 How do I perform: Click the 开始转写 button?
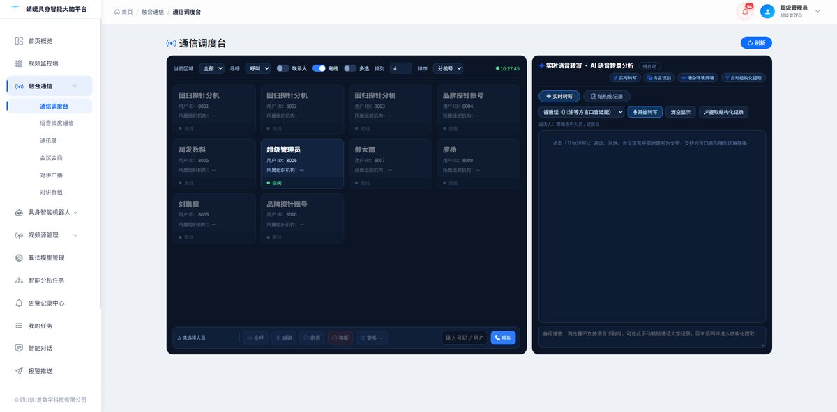tap(645, 111)
